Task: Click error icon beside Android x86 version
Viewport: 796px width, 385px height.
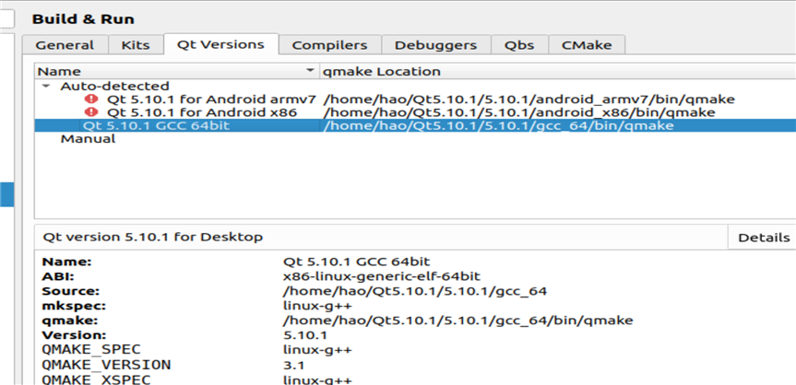Action: click(x=92, y=112)
